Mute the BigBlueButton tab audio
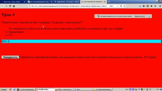 [x=76, y=2]
